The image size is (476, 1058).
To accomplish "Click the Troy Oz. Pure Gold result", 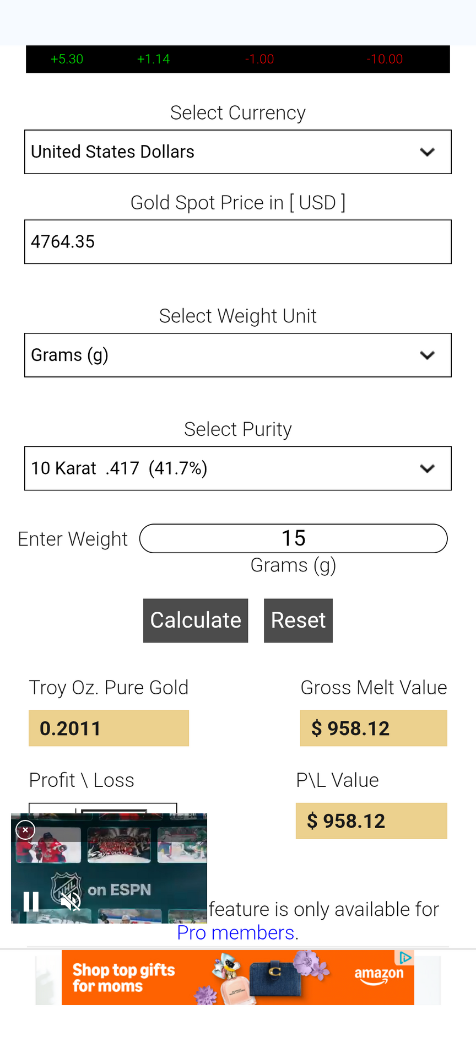I will pos(109,728).
